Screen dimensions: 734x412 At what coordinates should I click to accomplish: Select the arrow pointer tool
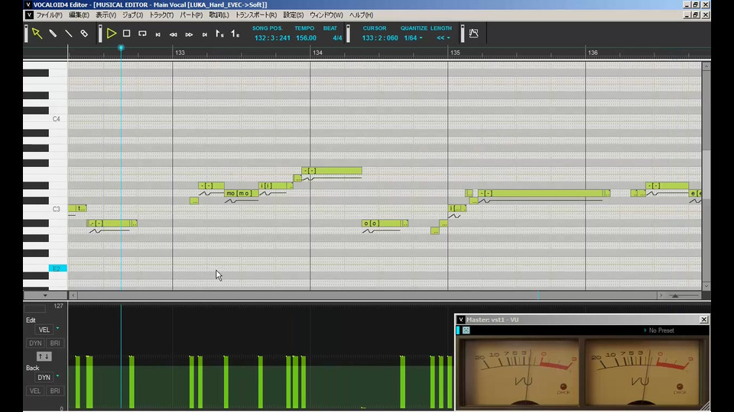pos(37,34)
